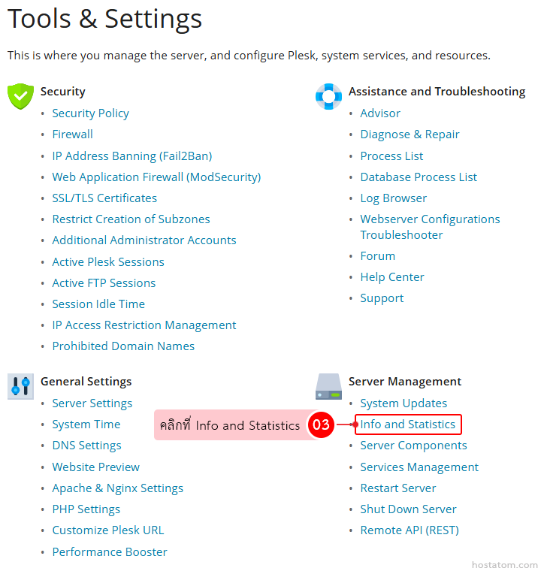Open IP Address Banning (Fail2Ban)

(x=131, y=156)
